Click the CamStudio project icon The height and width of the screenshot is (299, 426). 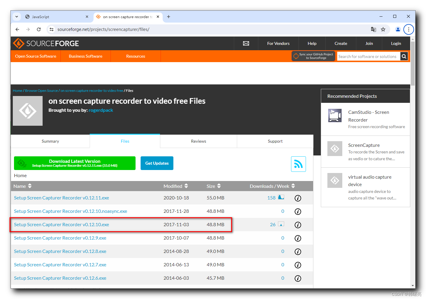tap(335, 116)
